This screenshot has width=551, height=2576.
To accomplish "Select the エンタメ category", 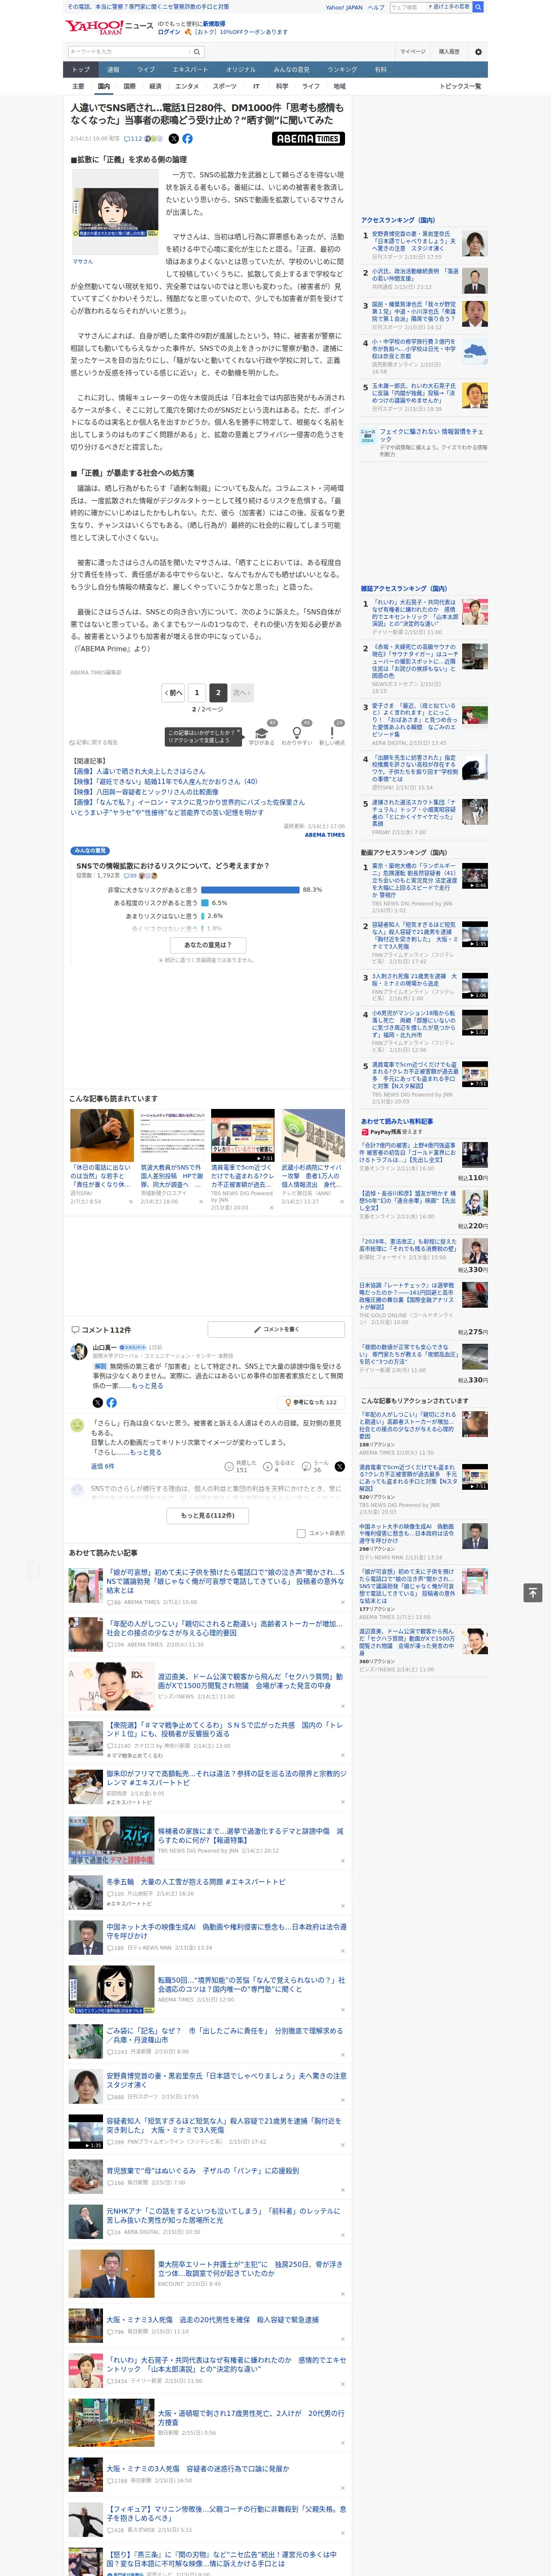I will (187, 86).
